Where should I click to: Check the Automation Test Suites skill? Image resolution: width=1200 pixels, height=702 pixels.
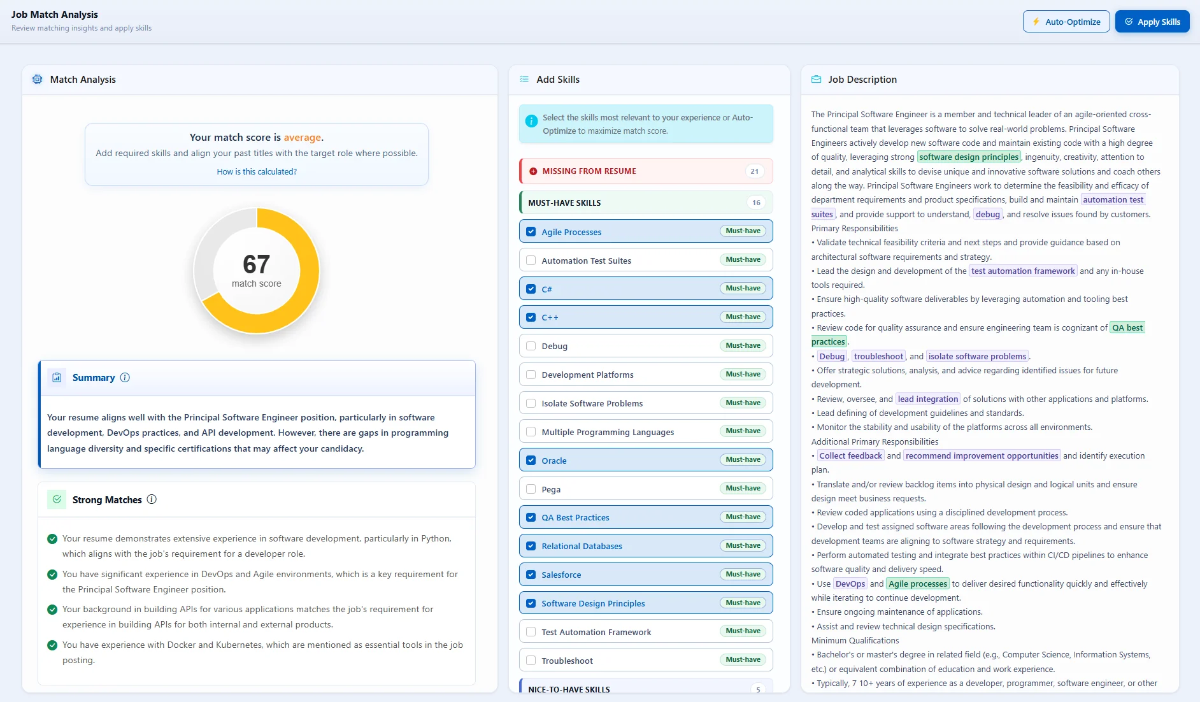[531, 261]
